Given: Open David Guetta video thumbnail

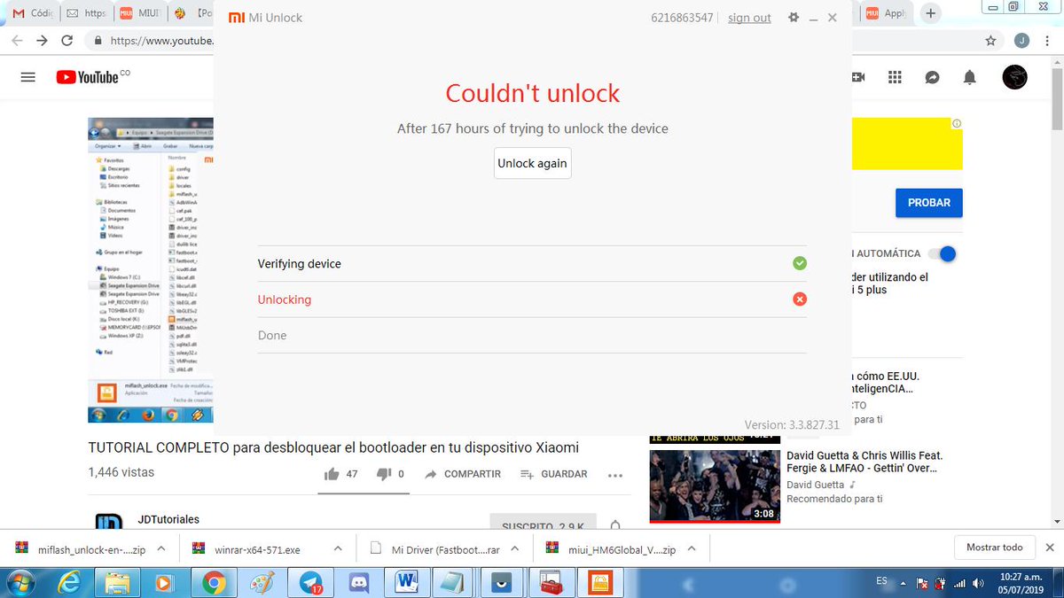Looking at the screenshot, I should coord(715,485).
